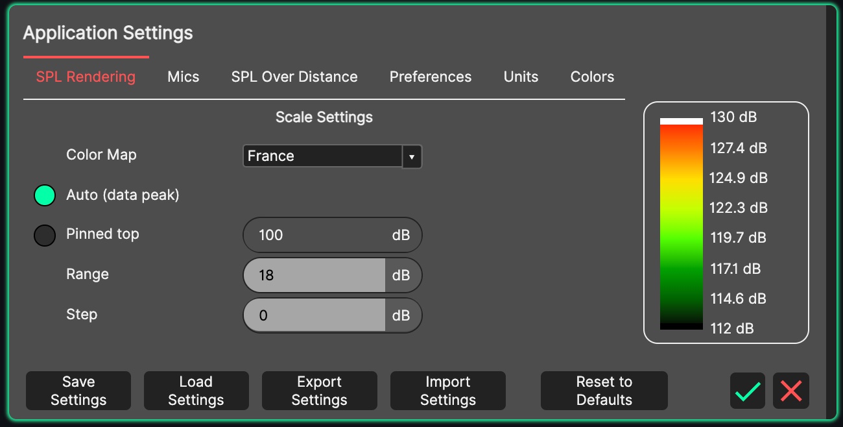843x427 pixels.
Task: Click the Range label text
Action: coord(88,274)
